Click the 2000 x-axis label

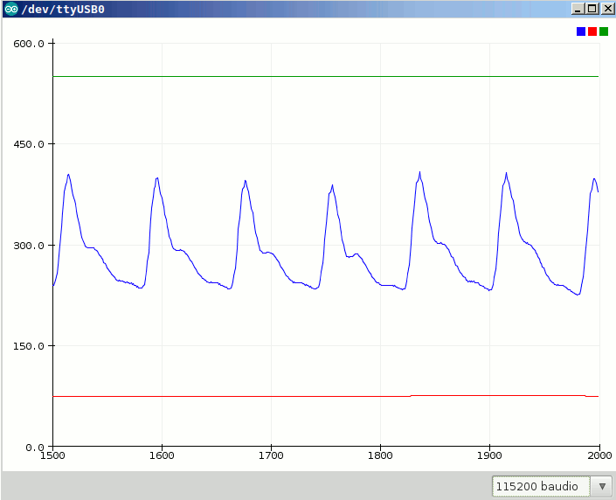pyautogui.click(x=599, y=455)
